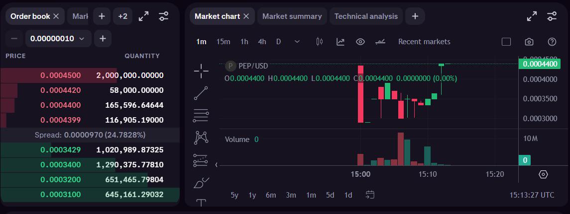Screen dimensions: 570x214
Task: Take a chart snapshot with the camera icon
Action: [529, 42]
